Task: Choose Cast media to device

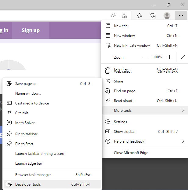Action: [x=52, y=103]
